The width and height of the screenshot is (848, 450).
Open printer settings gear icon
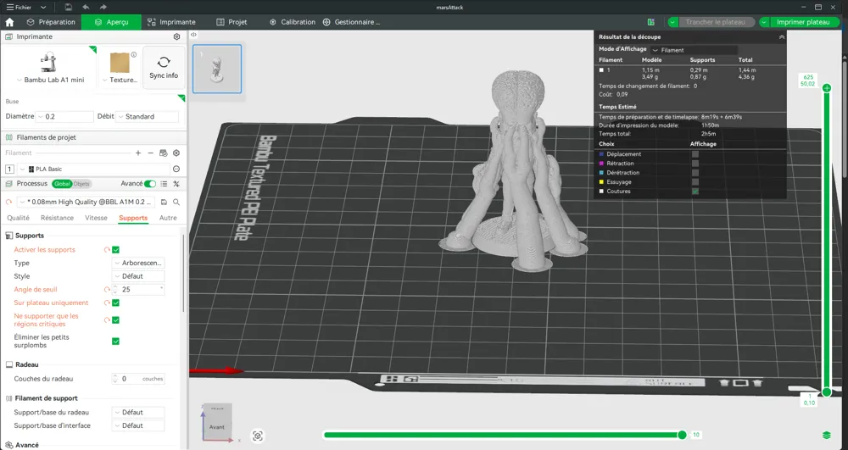176,36
